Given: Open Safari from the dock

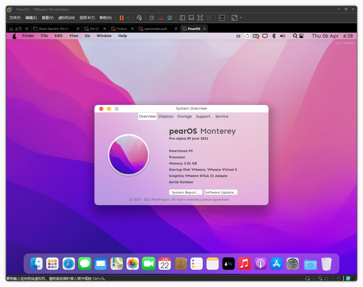Looking at the screenshot, I should click(x=69, y=264).
